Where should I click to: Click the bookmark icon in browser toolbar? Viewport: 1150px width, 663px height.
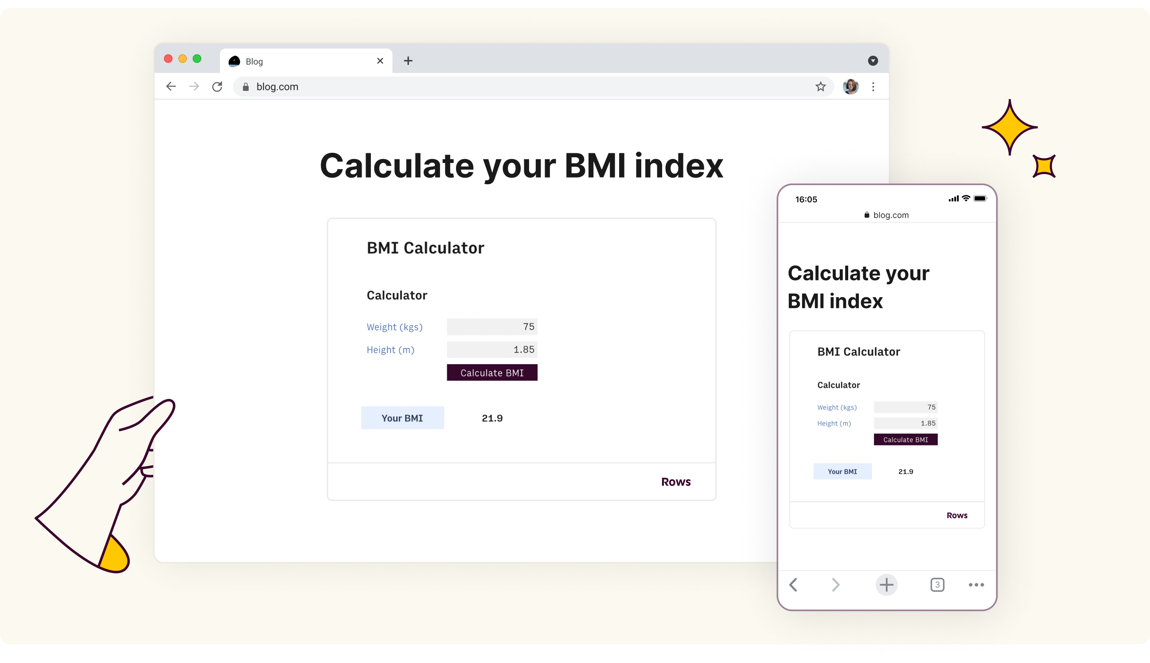pos(820,87)
